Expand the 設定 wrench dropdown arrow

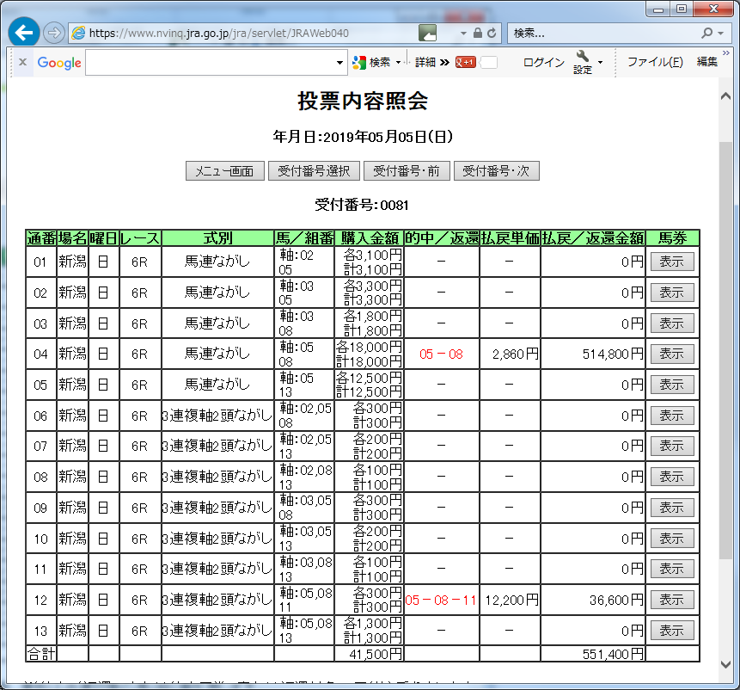point(600,62)
